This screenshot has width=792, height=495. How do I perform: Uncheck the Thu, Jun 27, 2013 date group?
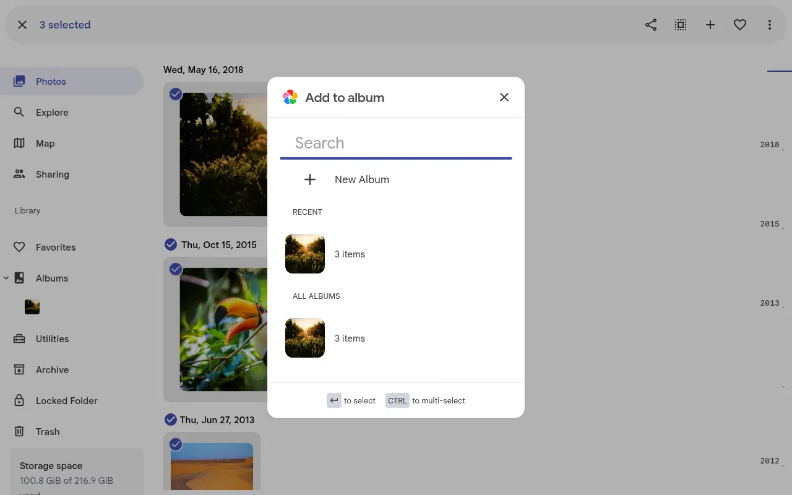pyautogui.click(x=171, y=420)
